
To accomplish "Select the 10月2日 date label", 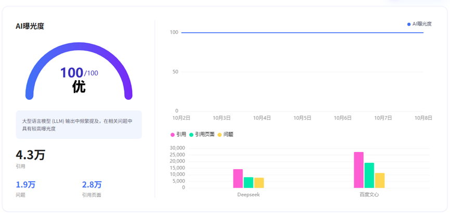I will 182,118.
